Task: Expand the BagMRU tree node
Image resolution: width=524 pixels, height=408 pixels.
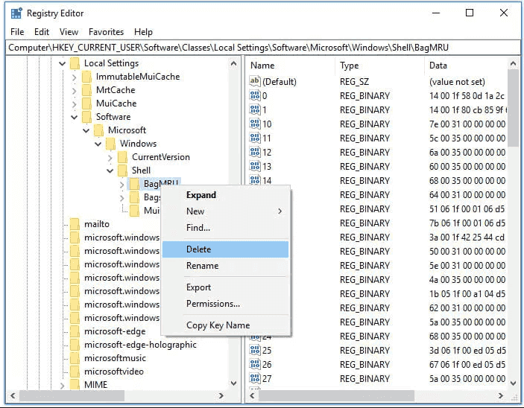Action: pyautogui.click(x=122, y=184)
